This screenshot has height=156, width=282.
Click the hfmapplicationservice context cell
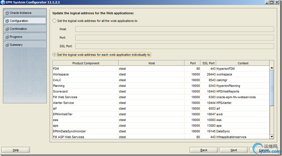pyautogui.click(x=243, y=137)
